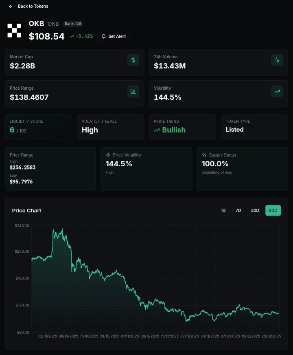Click the Rank #53 badge
Screen dimensions: 293x355
73,24
